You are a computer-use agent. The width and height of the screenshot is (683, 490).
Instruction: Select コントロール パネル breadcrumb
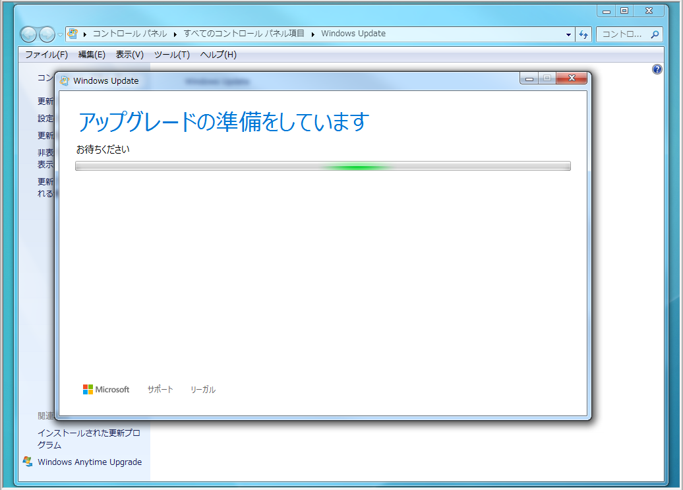[x=130, y=34]
